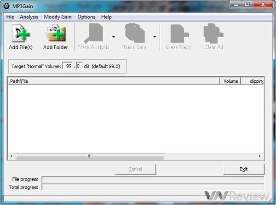Click the Exit button

tap(244, 169)
